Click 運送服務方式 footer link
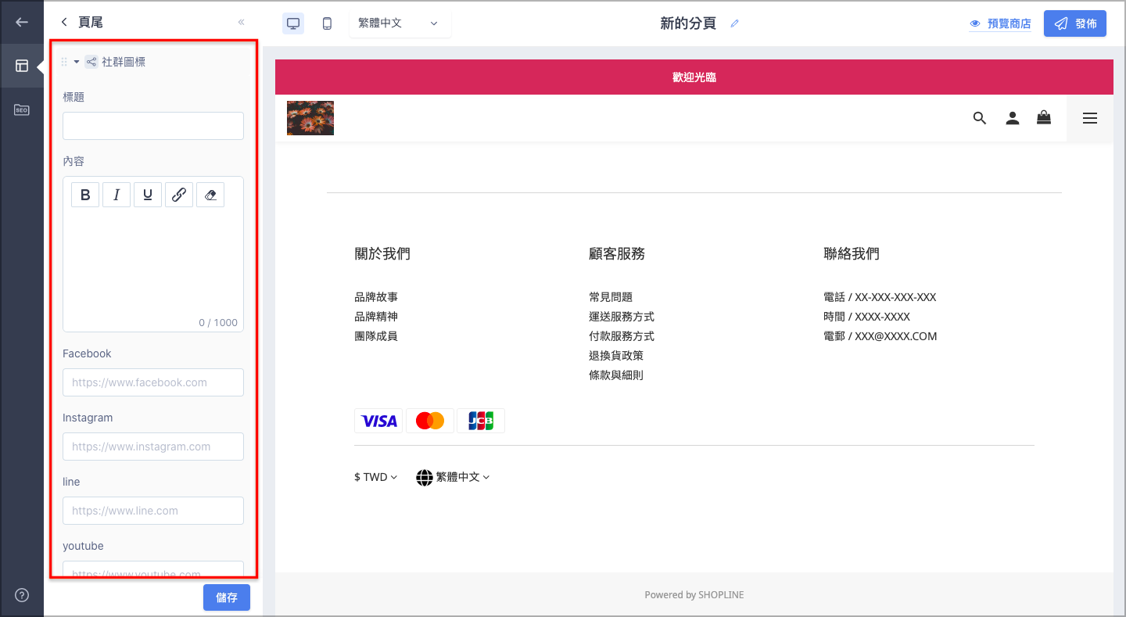Viewport: 1126px width, 617px height. pyautogui.click(x=622, y=317)
